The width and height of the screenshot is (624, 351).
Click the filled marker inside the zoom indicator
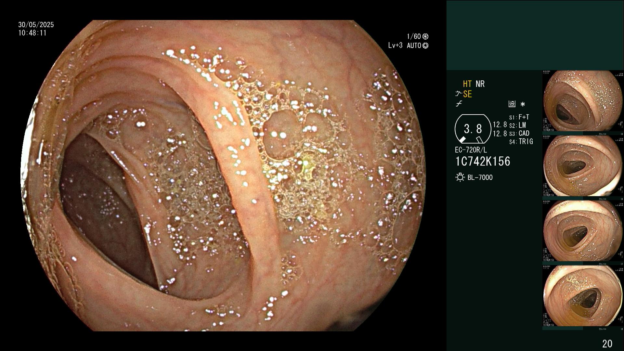[462, 139]
